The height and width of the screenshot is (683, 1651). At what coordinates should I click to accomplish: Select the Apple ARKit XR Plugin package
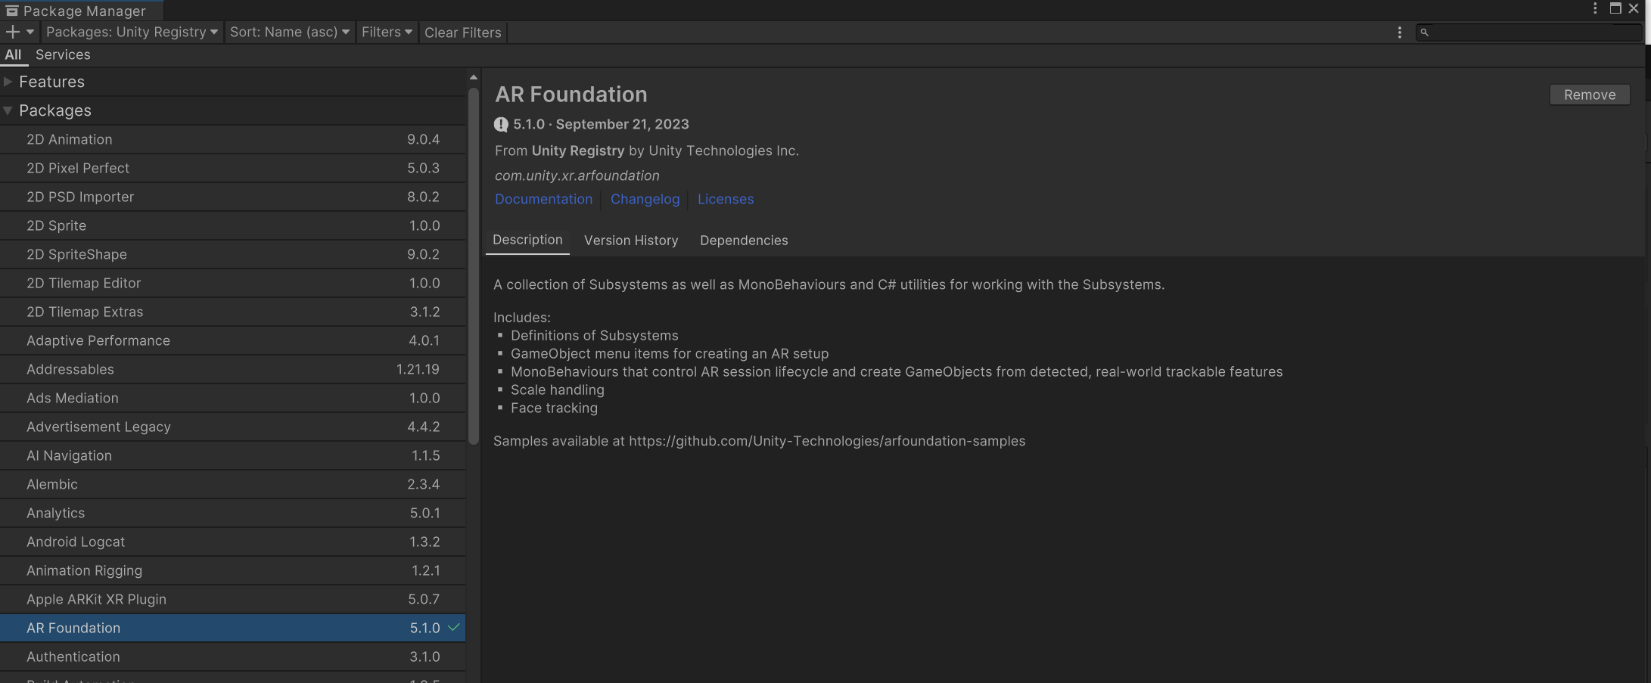point(232,599)
